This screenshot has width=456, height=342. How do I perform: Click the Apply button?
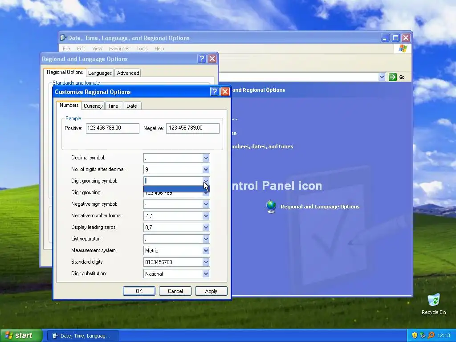pyautogui.click(x=211, y=291)
